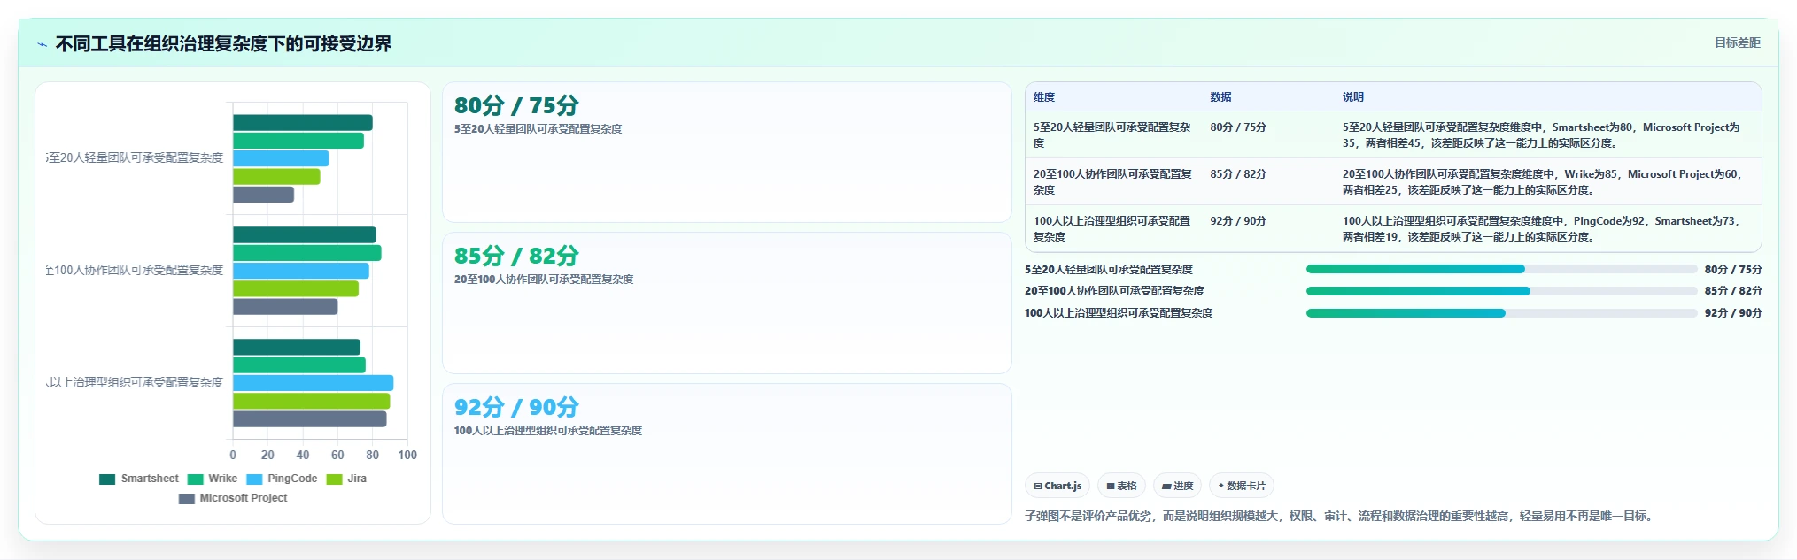
Task: Click PingCode bar in the 100人以上 group
Action: [x=314, y=383]
